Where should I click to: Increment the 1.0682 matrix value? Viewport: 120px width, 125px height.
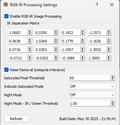click(x=30, y=31)
